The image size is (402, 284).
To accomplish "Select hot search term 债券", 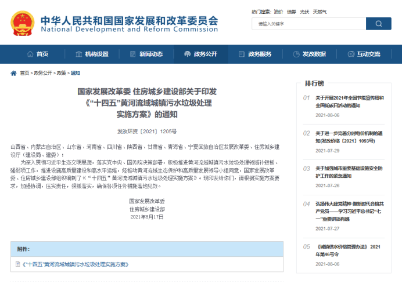I will pyautogui.click(x=292, y=12).
